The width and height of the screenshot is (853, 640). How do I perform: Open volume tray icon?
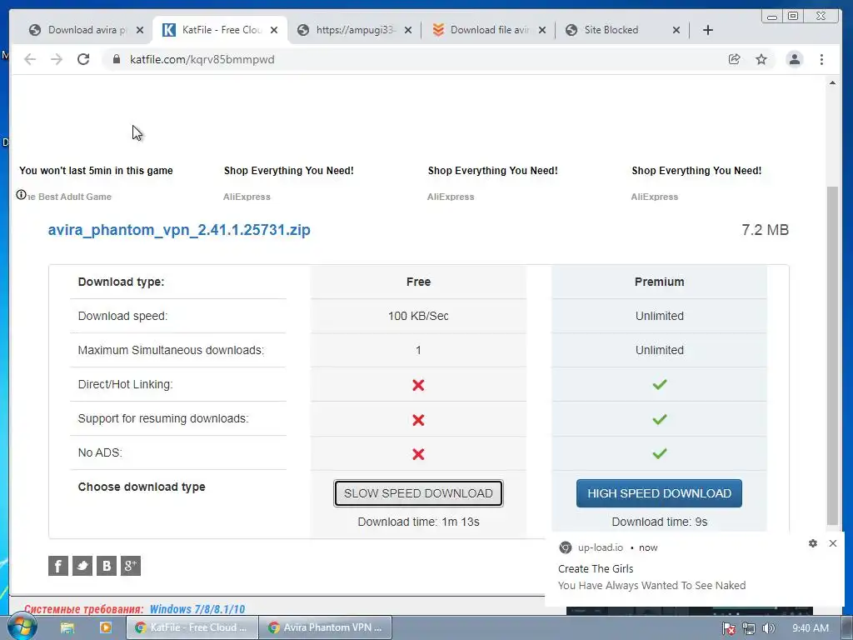tap(768, 628)
